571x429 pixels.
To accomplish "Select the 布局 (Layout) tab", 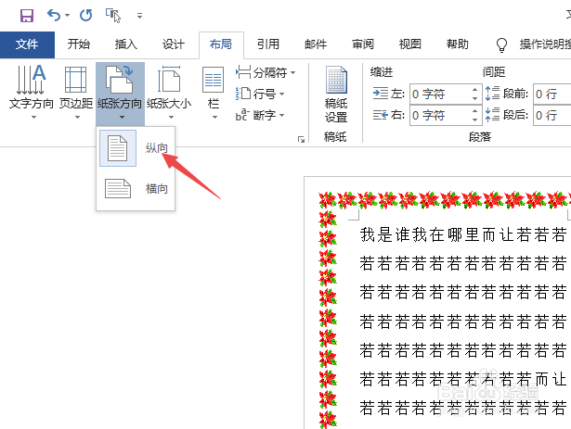I will pyautogui.click(x=221, y=44).
